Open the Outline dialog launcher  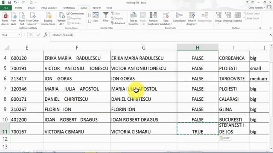click(260, 28)
